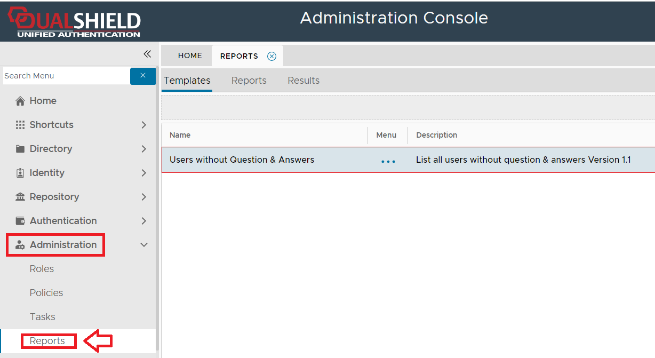Screen dimensions: 655x358
Task: Collapse the Administration section chevron
Action: click(143, 245)
